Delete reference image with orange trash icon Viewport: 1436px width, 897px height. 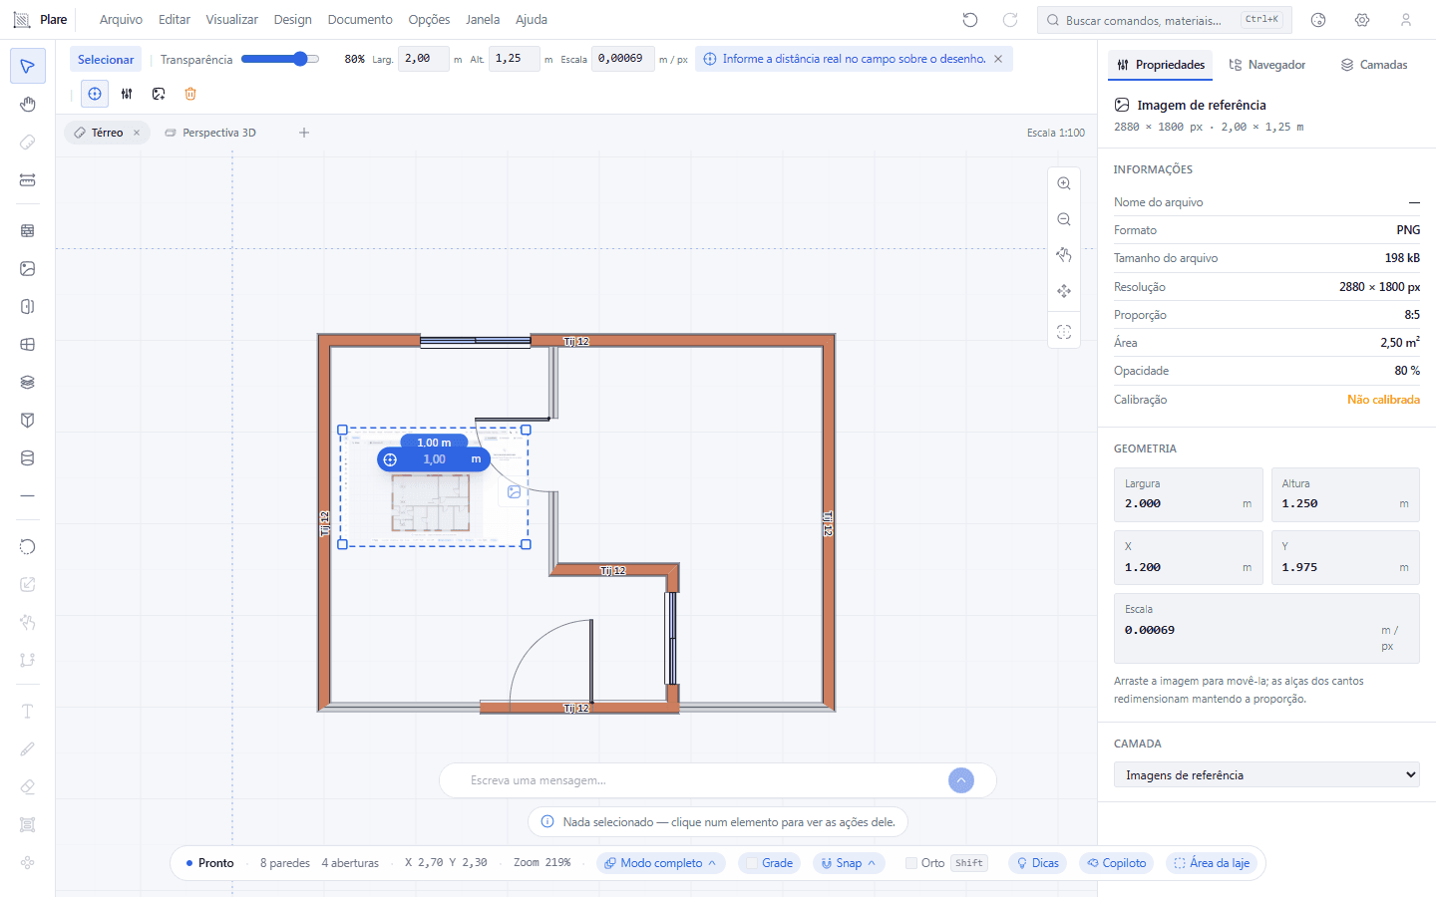[x=190, y=94]
